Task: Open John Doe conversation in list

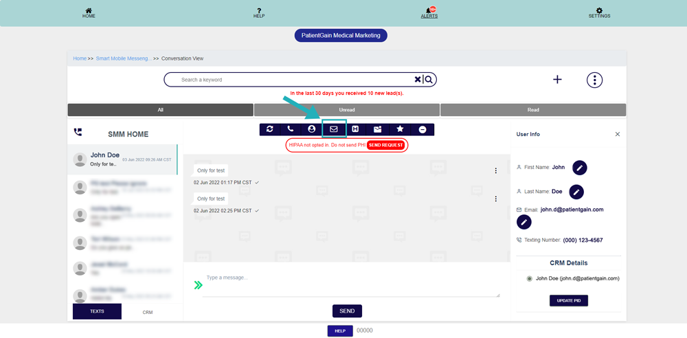Action: [x=122, y=159]
